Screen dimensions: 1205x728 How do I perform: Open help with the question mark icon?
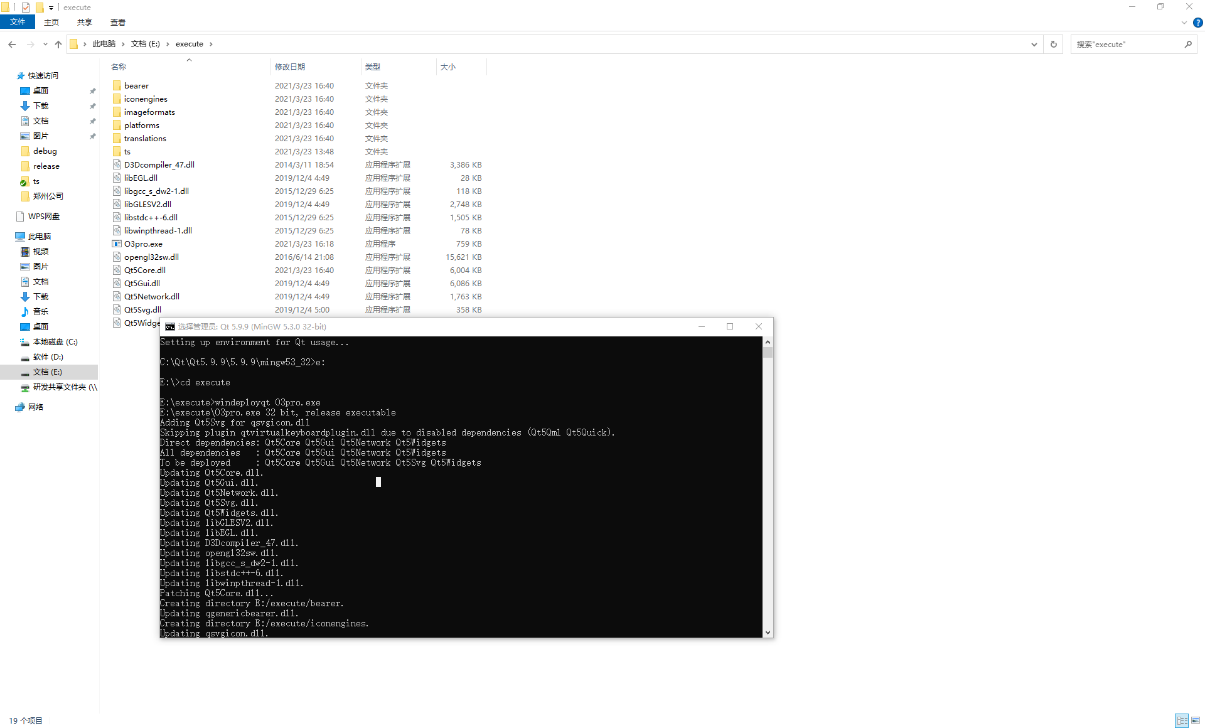click(1197, 22)
